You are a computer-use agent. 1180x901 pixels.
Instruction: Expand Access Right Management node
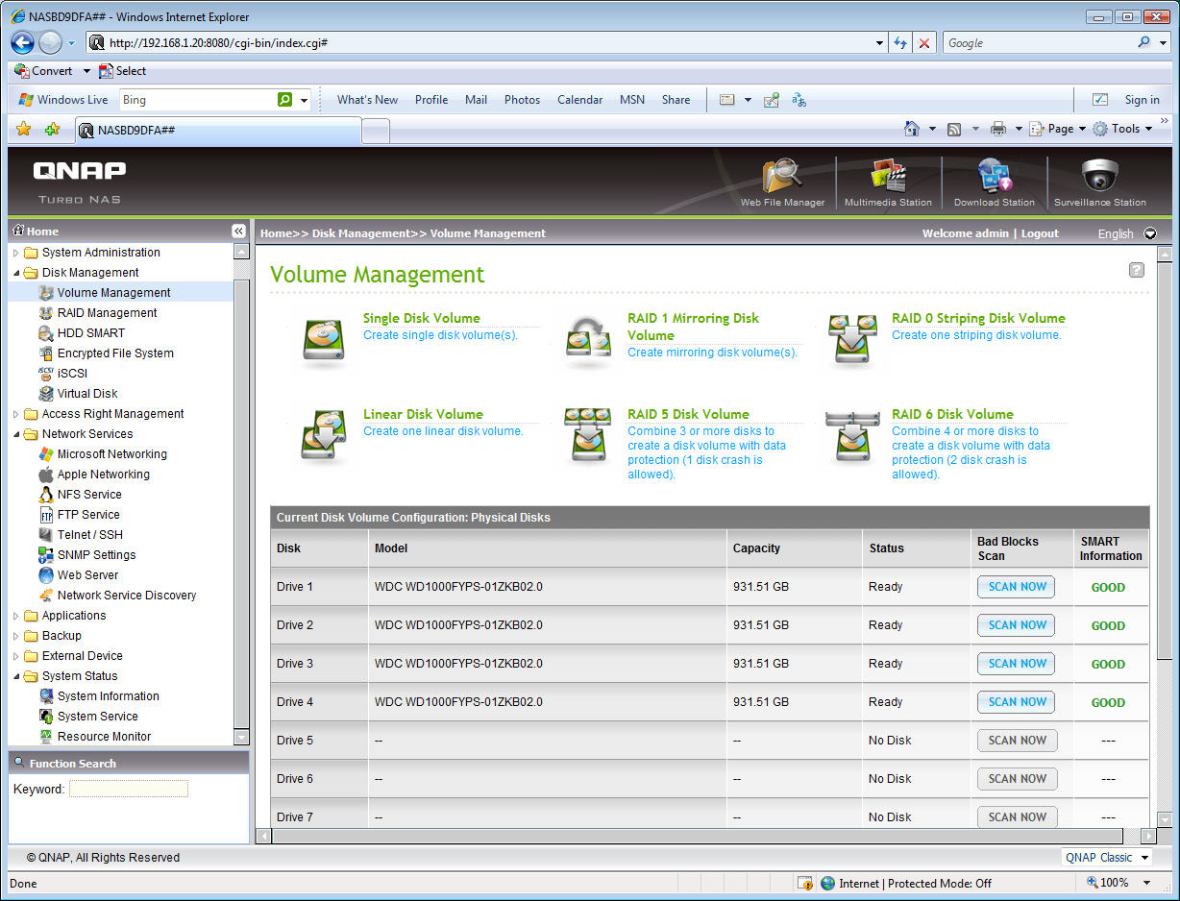pyautogui.click(x=15, y=414)
